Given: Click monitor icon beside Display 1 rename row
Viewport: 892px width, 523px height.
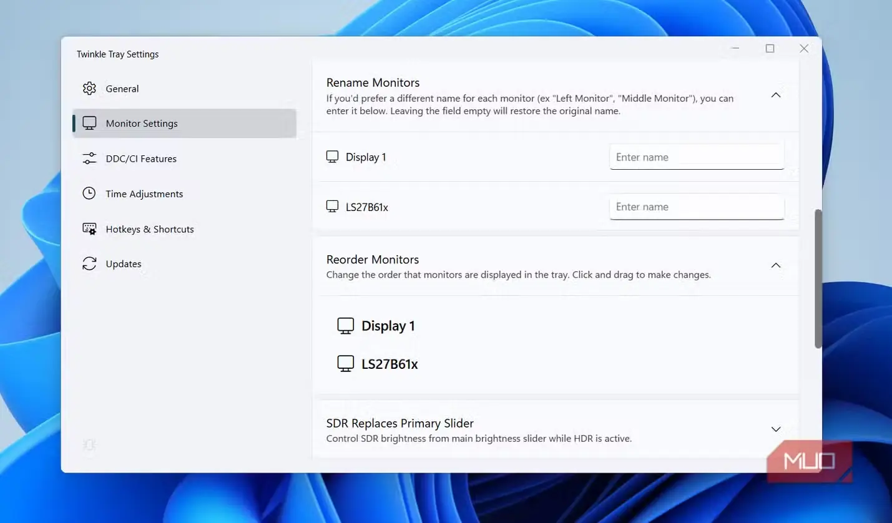Looking at the screenshot, I should [x=333, y=157].
